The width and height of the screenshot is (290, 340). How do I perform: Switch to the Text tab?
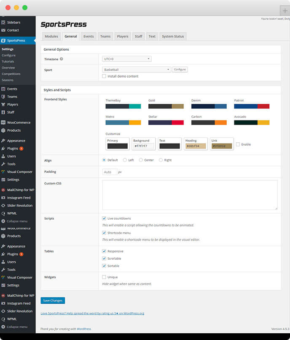click(x=152, y=36)
